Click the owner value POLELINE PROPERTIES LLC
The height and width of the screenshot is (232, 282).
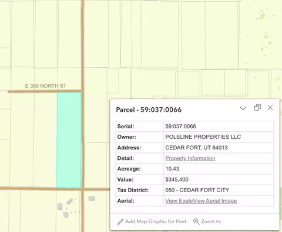[x=203, y=137]
